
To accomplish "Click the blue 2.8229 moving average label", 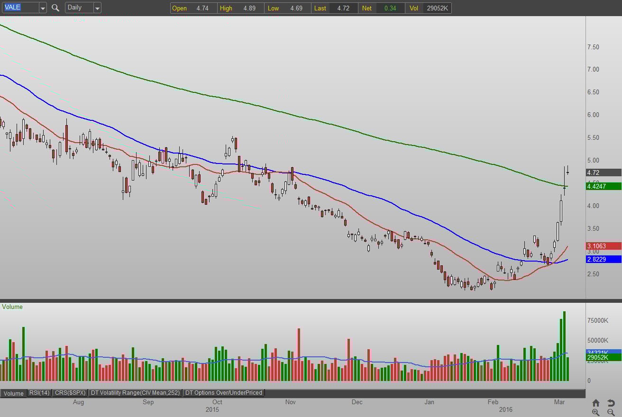I will [603, 259].
